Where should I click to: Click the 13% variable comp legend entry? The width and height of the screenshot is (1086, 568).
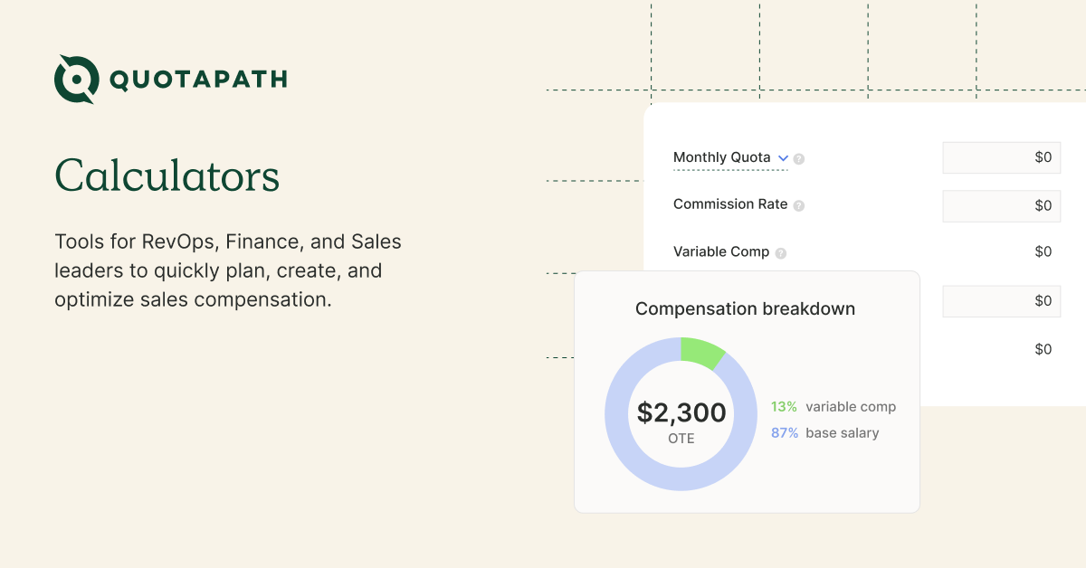pyautogui.click(x=833, y=407)
